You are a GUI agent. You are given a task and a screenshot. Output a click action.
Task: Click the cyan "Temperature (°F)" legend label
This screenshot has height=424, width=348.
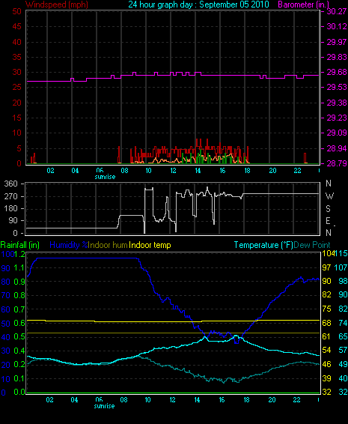coord(263,245)
